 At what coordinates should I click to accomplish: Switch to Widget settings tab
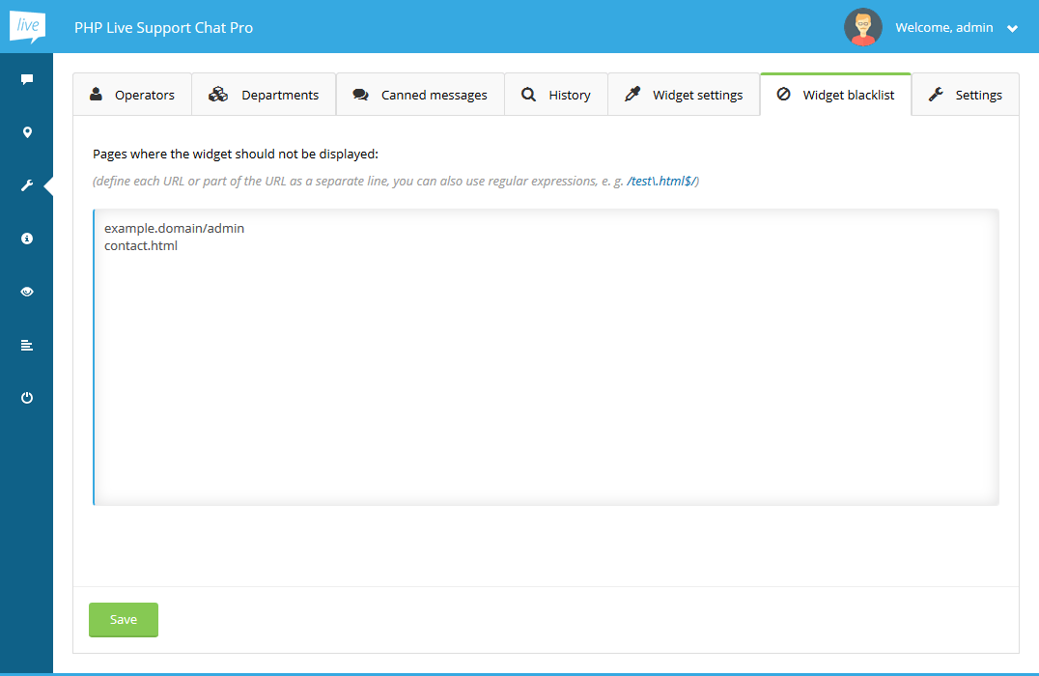[684, 95]
